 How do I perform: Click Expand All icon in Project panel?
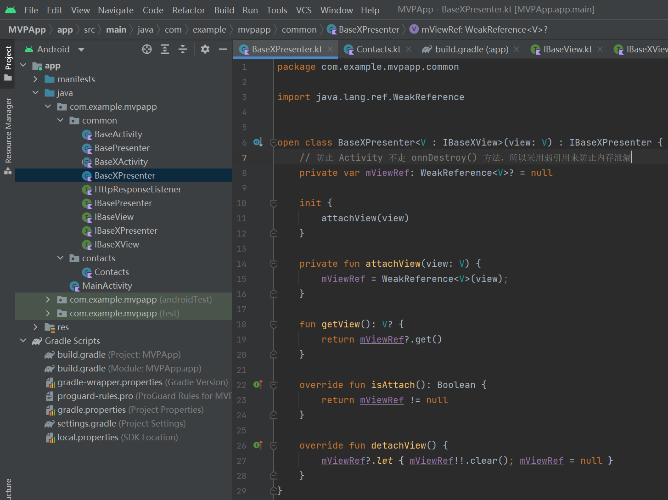point(165,49)
